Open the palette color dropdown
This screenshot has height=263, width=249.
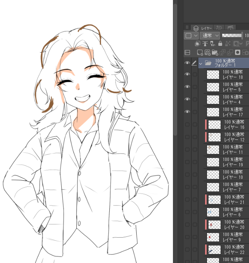(191, 35)
